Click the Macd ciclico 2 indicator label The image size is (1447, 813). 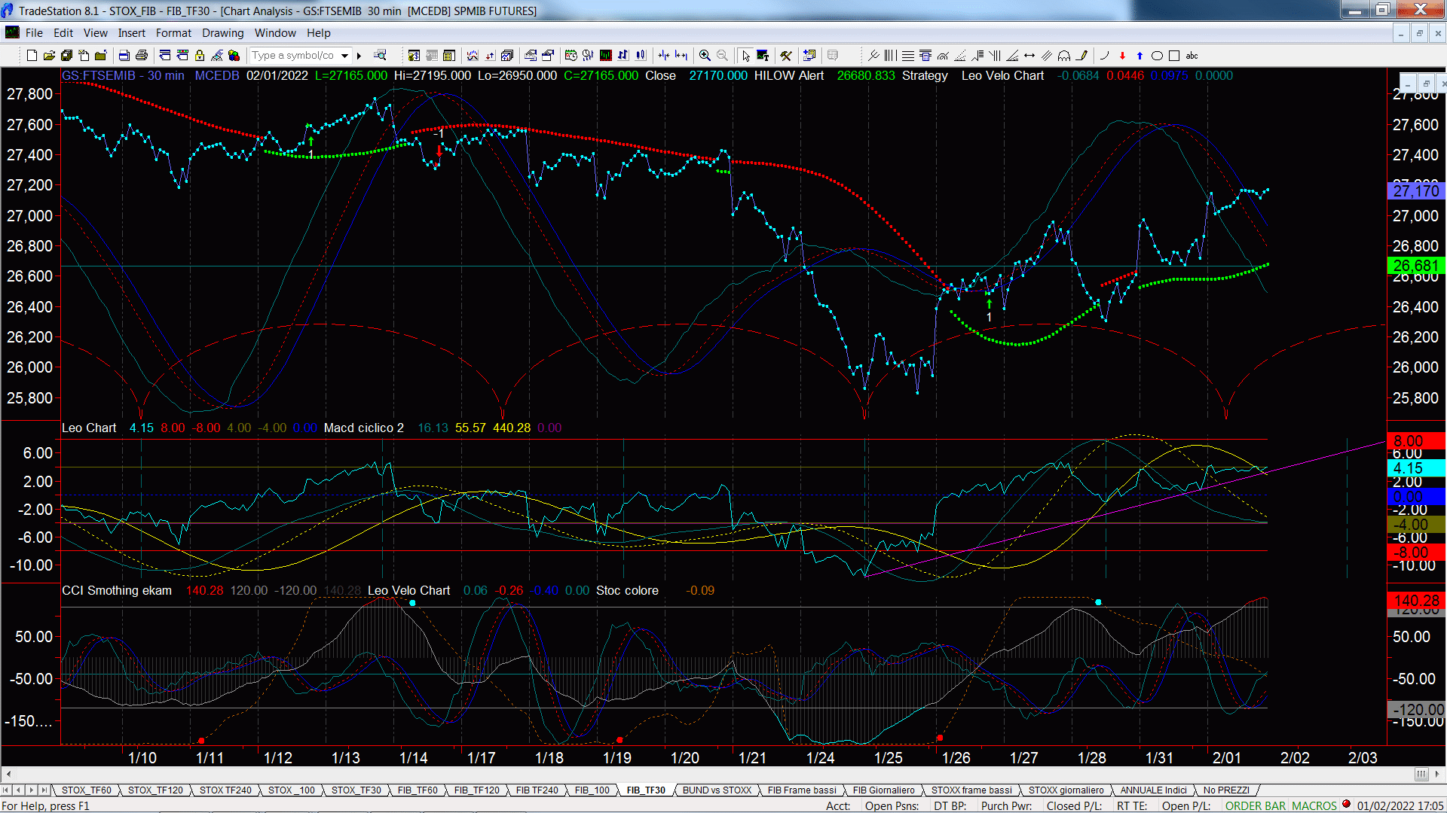point(363,428)
